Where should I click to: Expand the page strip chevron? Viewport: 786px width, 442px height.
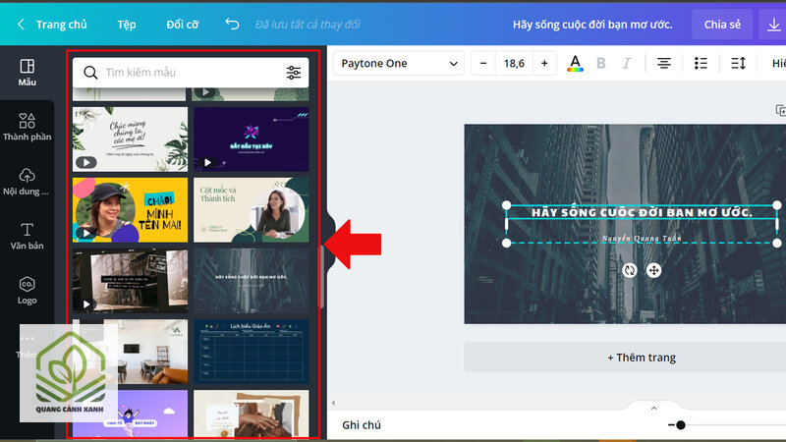click(653, 408)
